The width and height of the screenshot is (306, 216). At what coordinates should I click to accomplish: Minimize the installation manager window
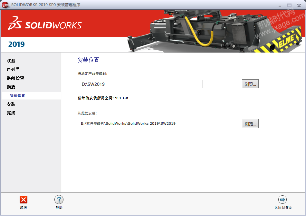point(280,5)
